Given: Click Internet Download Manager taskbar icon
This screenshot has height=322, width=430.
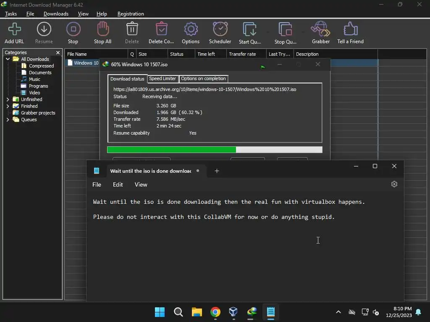Looking at the screenshot, I should click(252, 312).
